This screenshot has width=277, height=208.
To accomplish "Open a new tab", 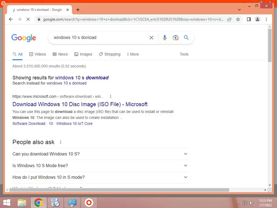I will (x=78, y=10).
